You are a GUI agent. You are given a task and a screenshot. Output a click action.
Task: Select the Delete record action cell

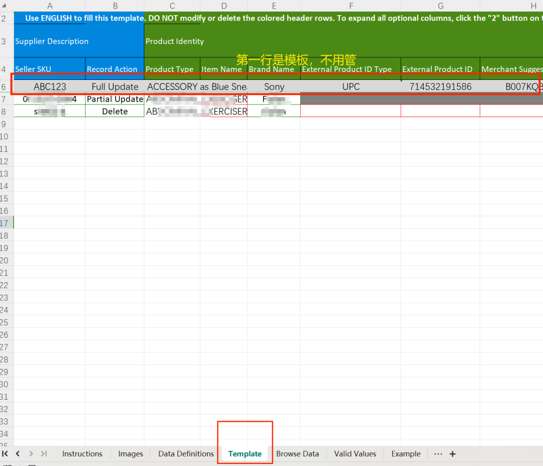pos(115,112)
